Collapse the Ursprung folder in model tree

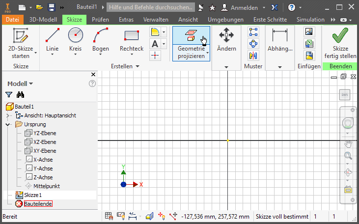click(x=8, y=124)
